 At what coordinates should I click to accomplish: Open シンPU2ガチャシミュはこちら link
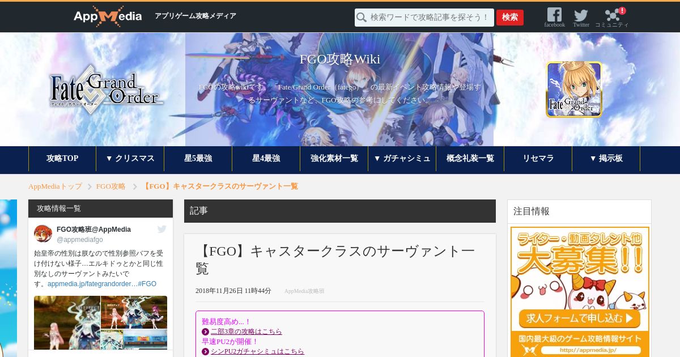257,352
